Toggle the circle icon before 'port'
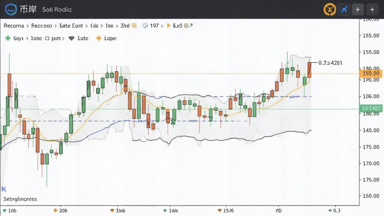This screenshot has height=216, width=384. (47, 39)
